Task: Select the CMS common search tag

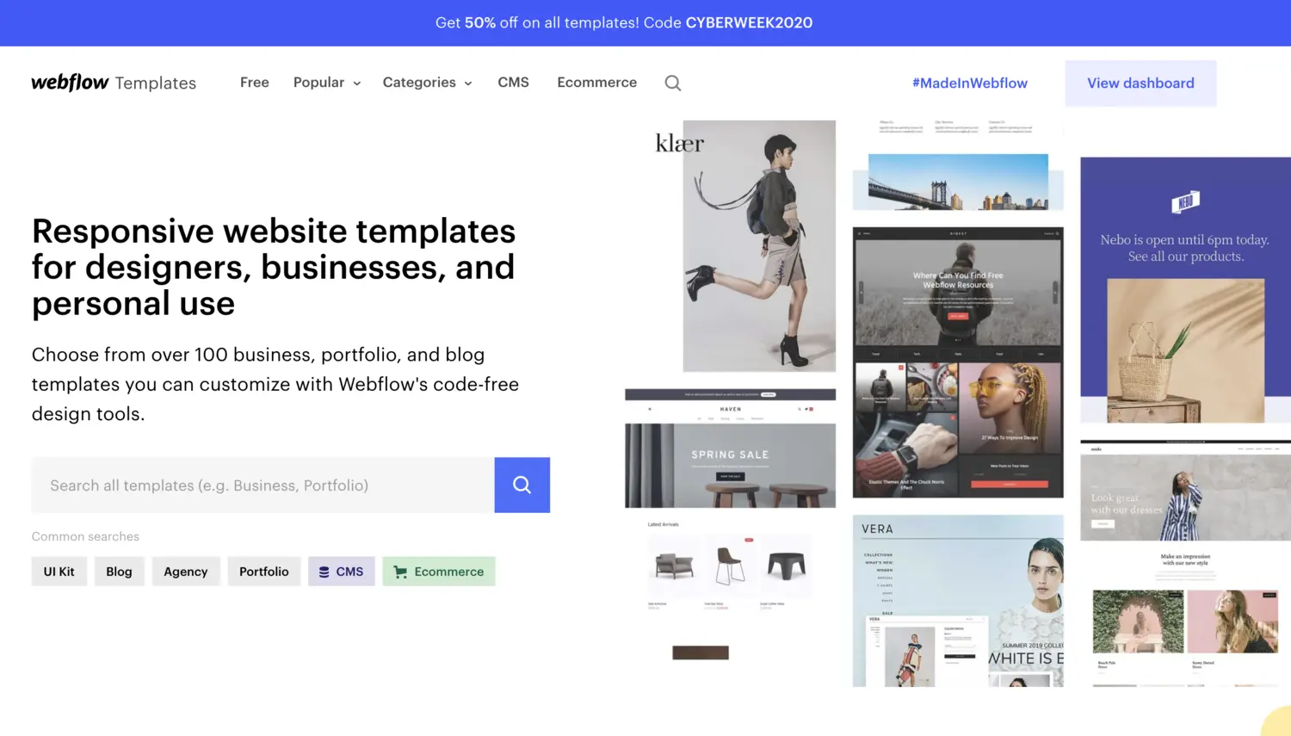Action: [x=342, y=572]
